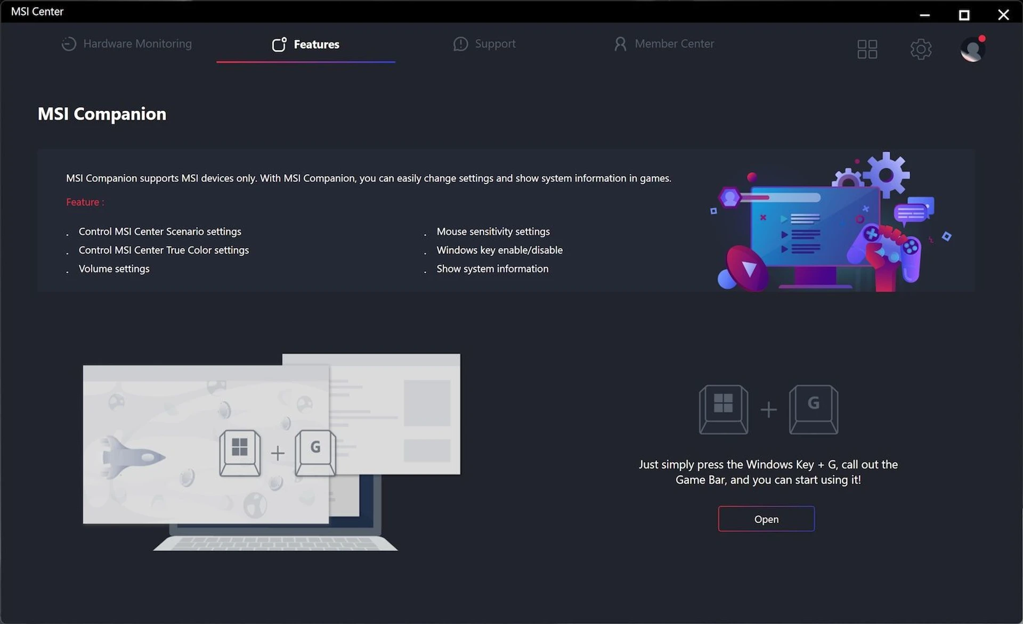Image resolution: width=1023 pixels, height=624 pixels.
Task: Close the MSI Center window
Action: point(1003,14)
